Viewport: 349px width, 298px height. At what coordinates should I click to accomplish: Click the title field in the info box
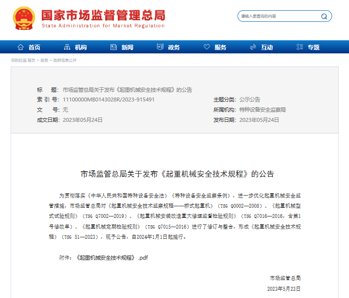point(127,90)
